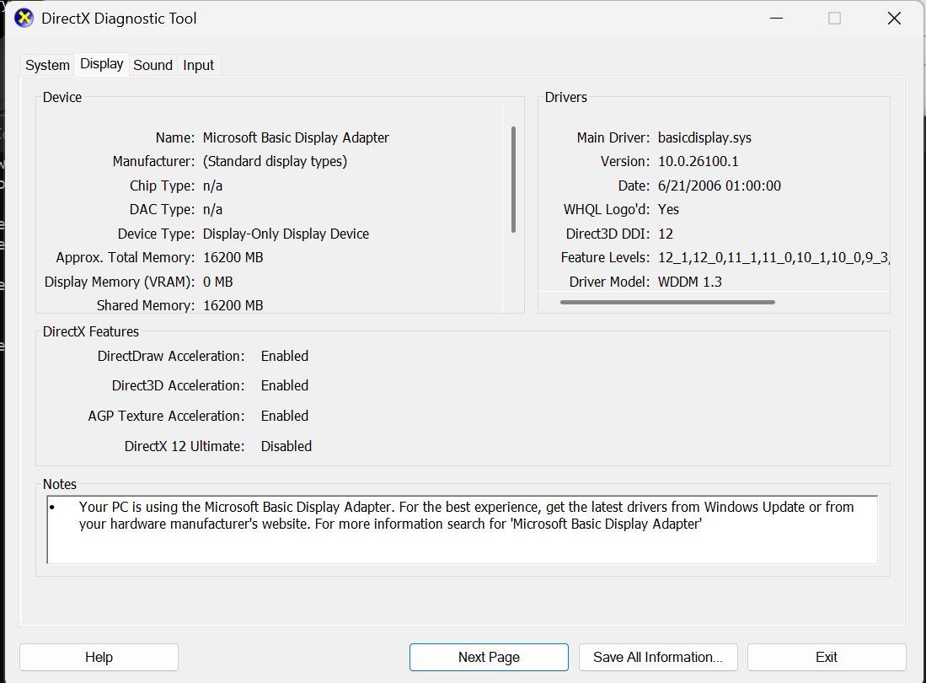Click the 'Main Driver:' label
The image size is (926, 683).
pos(613,137)
